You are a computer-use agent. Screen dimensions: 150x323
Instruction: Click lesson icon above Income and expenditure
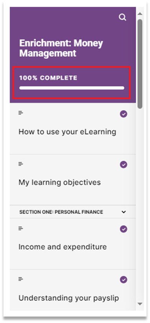(x=21, y=228)
